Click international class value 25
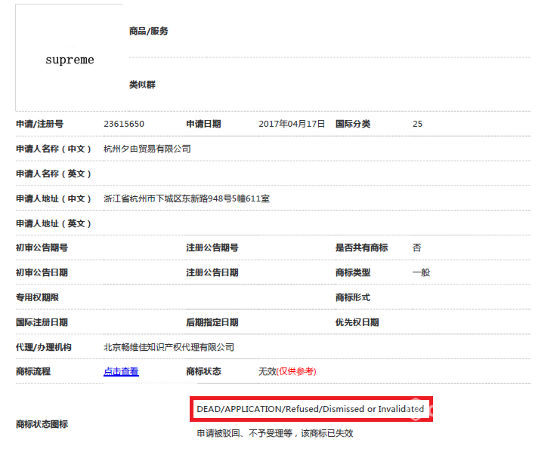560x452 pixels. pyautogui.click(x=417, y=124)
